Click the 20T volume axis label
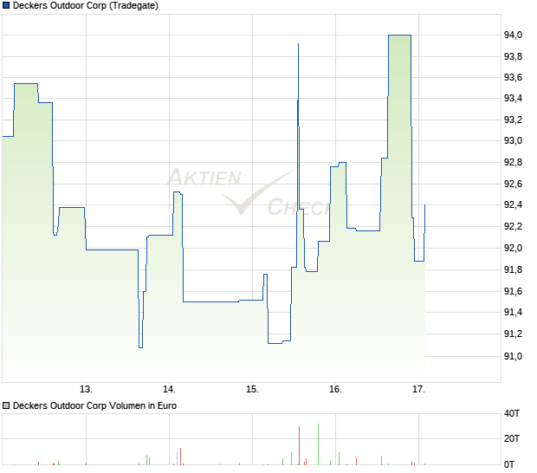The height and width of the screenshot is (473, 537). 511,438
